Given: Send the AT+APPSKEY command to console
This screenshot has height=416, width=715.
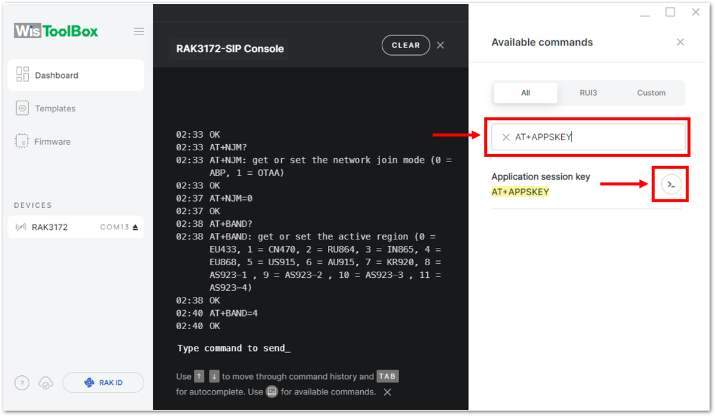Looking at the screenshot, I should coord(671,185).
